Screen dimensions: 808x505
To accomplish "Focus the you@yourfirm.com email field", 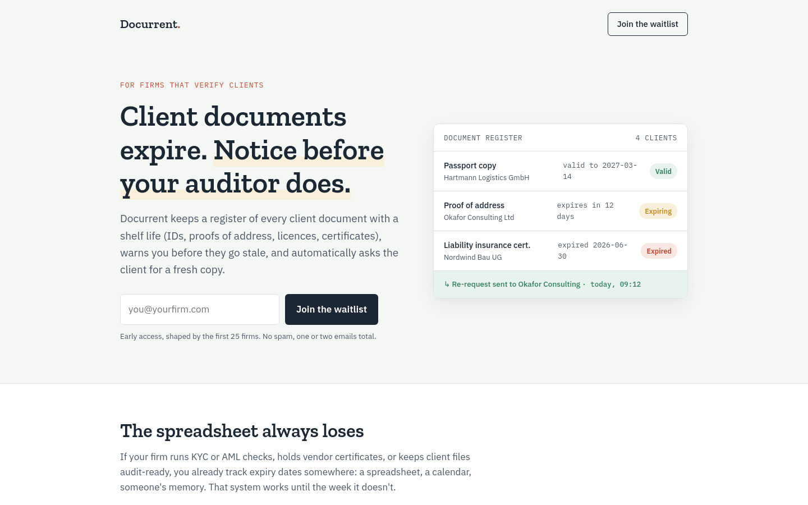I will [200, 309].
